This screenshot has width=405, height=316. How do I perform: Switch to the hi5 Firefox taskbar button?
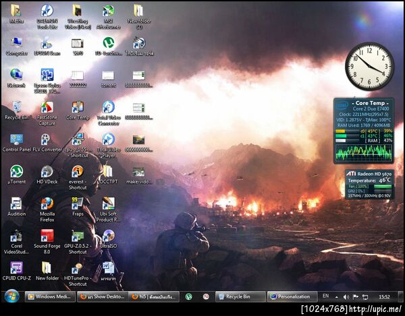coord(154,296)
